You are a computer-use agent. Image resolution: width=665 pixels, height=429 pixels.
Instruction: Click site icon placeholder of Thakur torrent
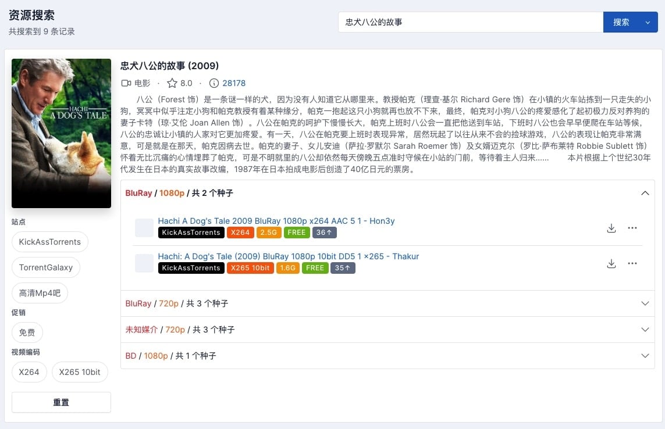(x=144, y=263)
